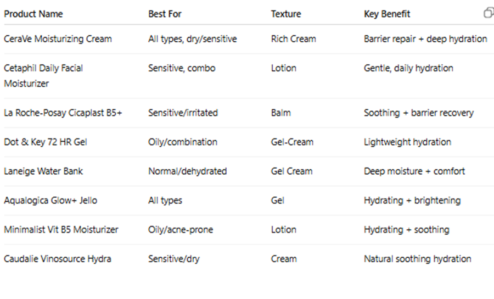
Task: Select the Aqualogica Glow+ Jello cell
Action: point(50,200)
